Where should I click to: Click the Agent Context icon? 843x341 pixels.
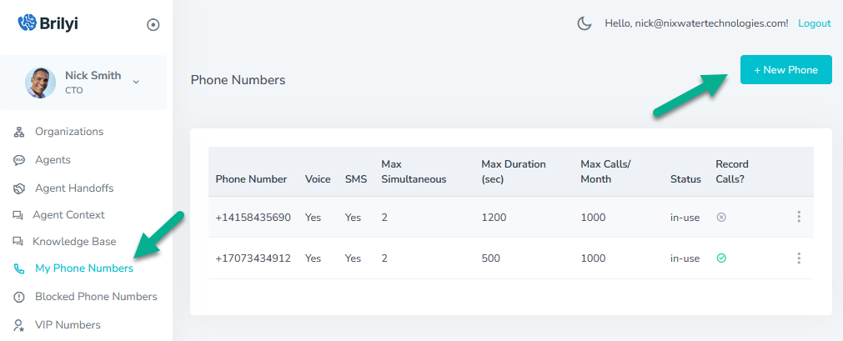(x=18, y=215)
